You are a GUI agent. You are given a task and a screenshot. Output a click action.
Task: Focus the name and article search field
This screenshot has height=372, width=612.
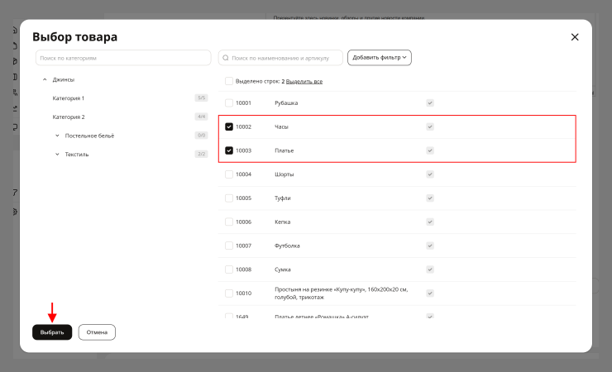tap(280, 58)
